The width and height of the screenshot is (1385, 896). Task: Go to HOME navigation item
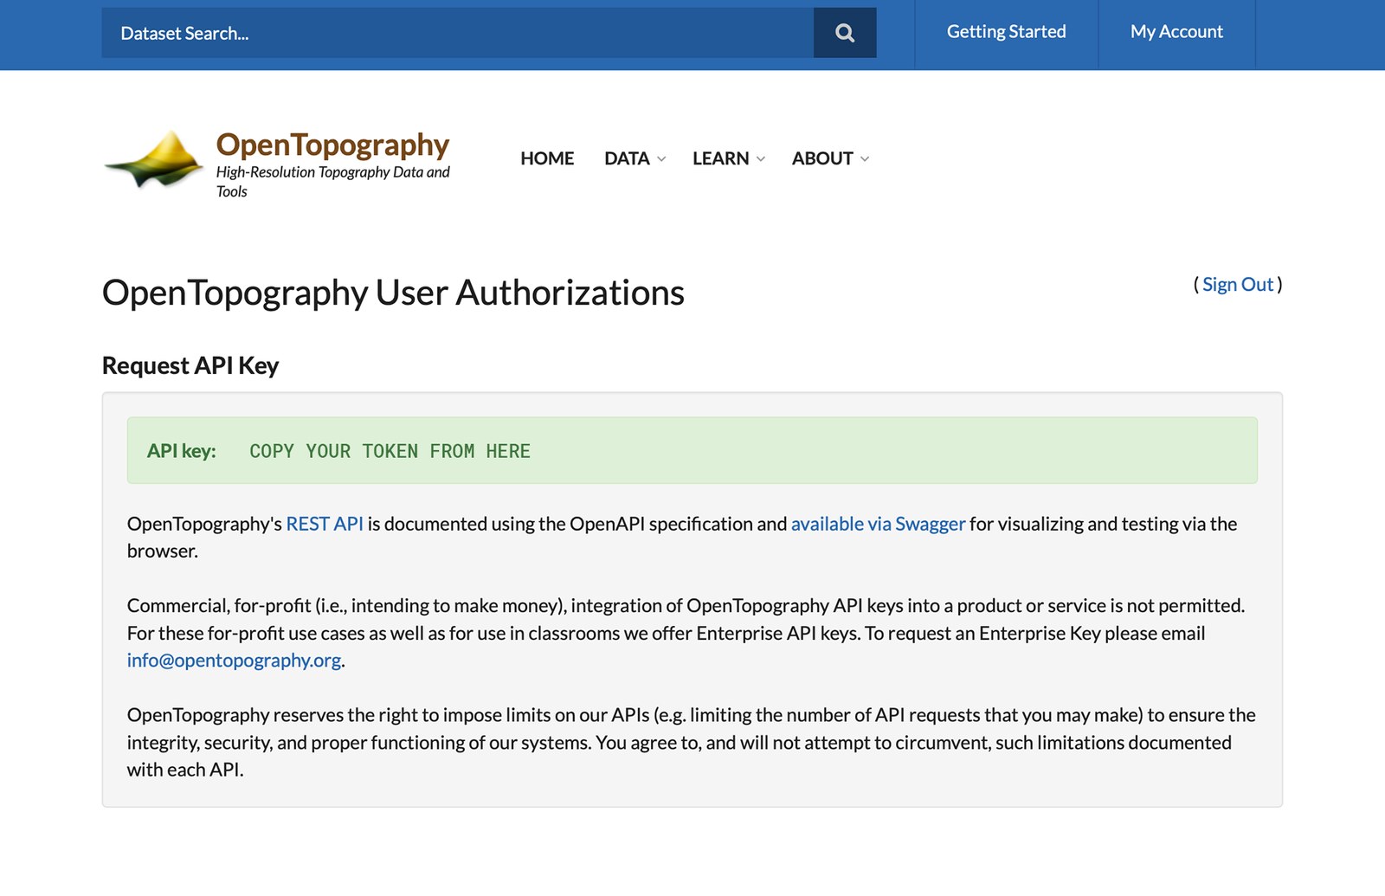coord(547,158)
